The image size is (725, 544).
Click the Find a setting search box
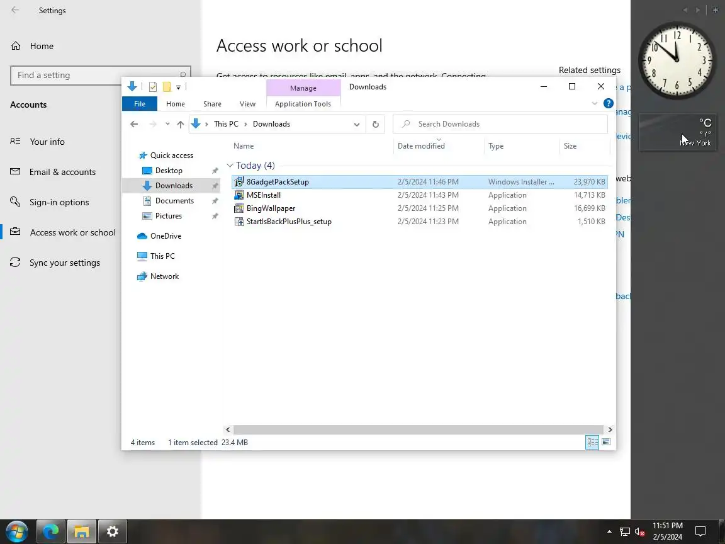click(x=100, y=76)
